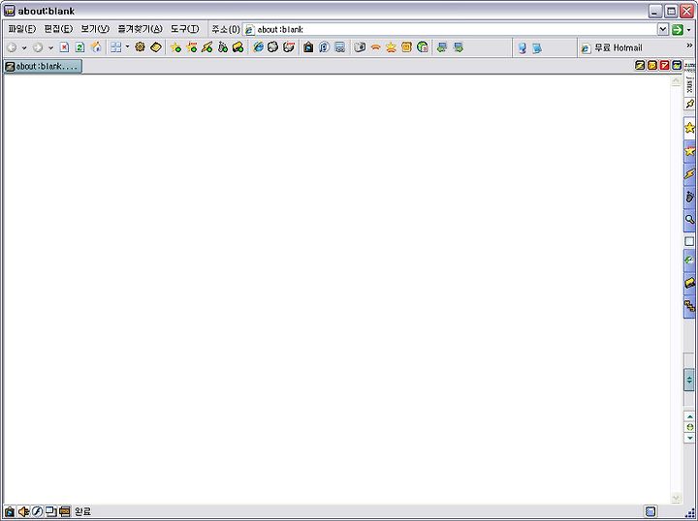Click the grey cloud with red banner icon
Image resolution: width=698 pixels, height=521 pixels.
tap(289, 47)
